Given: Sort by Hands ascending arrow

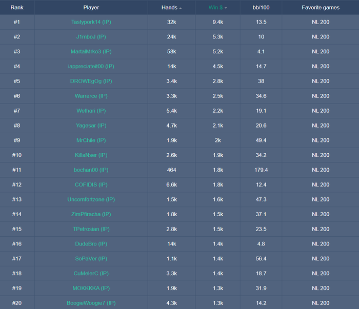Looking at the screenshot, I should [x=181, y=8].
